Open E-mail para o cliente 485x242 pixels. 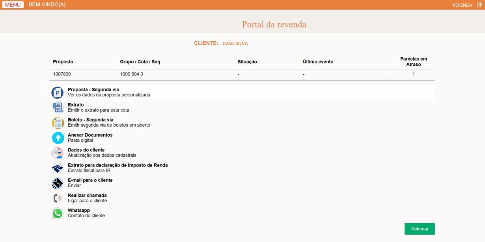[57, 183]
